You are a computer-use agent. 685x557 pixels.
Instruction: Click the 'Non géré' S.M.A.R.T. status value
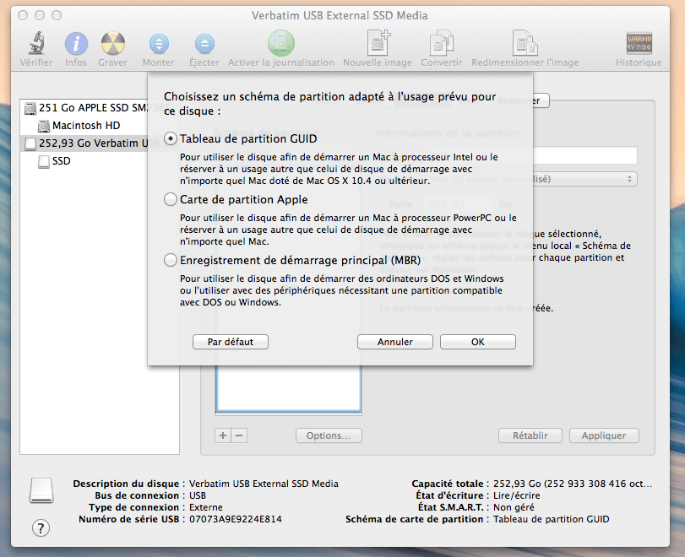[514, 507]
